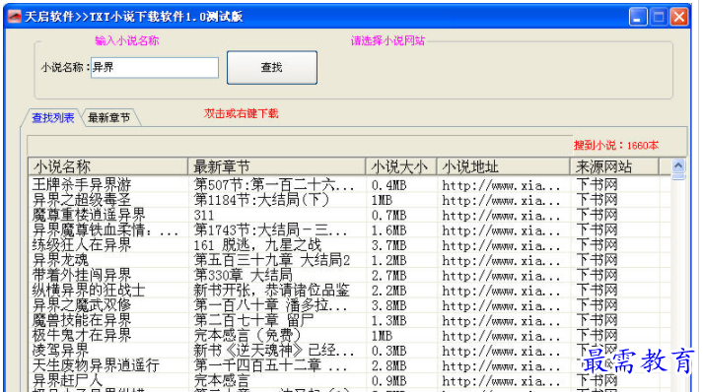Click chapter cell 第1184节:大结局(下)
The width and height of the screenshot is (703, 392).
[262, 200]
